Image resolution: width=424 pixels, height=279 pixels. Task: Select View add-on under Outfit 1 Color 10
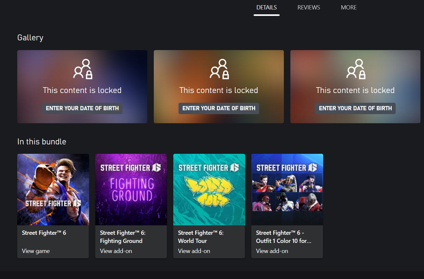pyautogui.click(x=272, y=251)
